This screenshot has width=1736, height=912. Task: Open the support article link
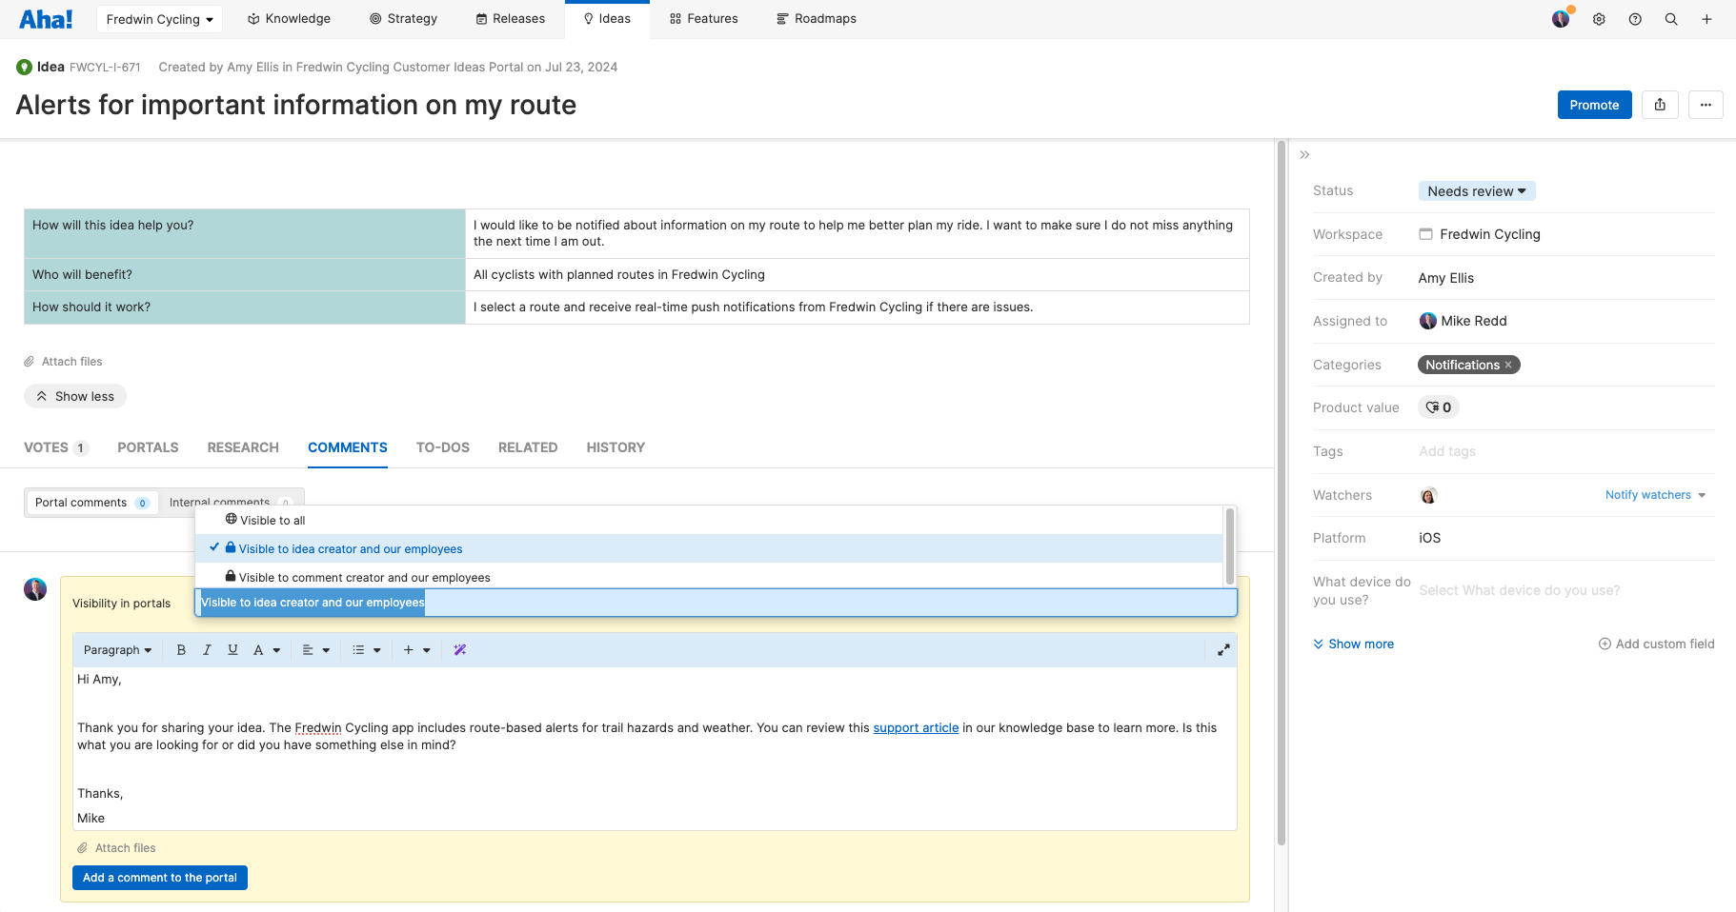point(916,727)
